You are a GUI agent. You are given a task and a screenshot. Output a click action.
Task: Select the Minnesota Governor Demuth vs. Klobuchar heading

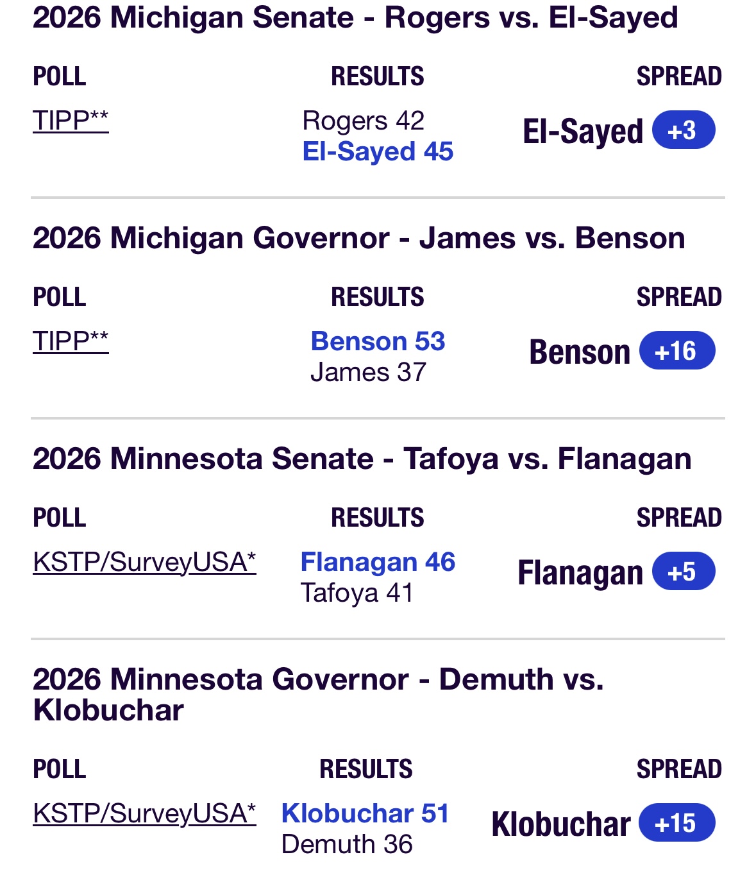click(x=319, y=695)
